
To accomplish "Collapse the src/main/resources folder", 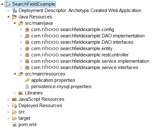I will click(15, 74).
